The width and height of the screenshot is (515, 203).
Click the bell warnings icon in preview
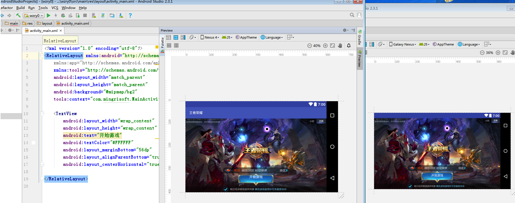[x=349, y=46]
